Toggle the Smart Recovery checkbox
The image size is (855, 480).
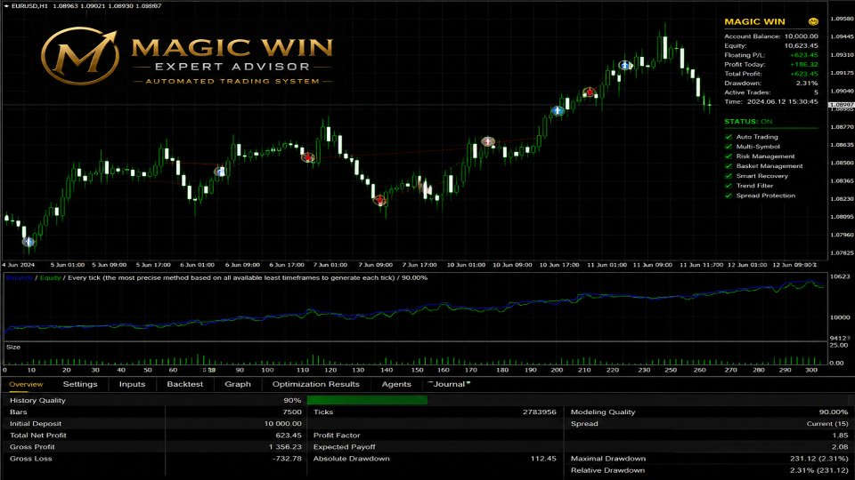point(729,176)
